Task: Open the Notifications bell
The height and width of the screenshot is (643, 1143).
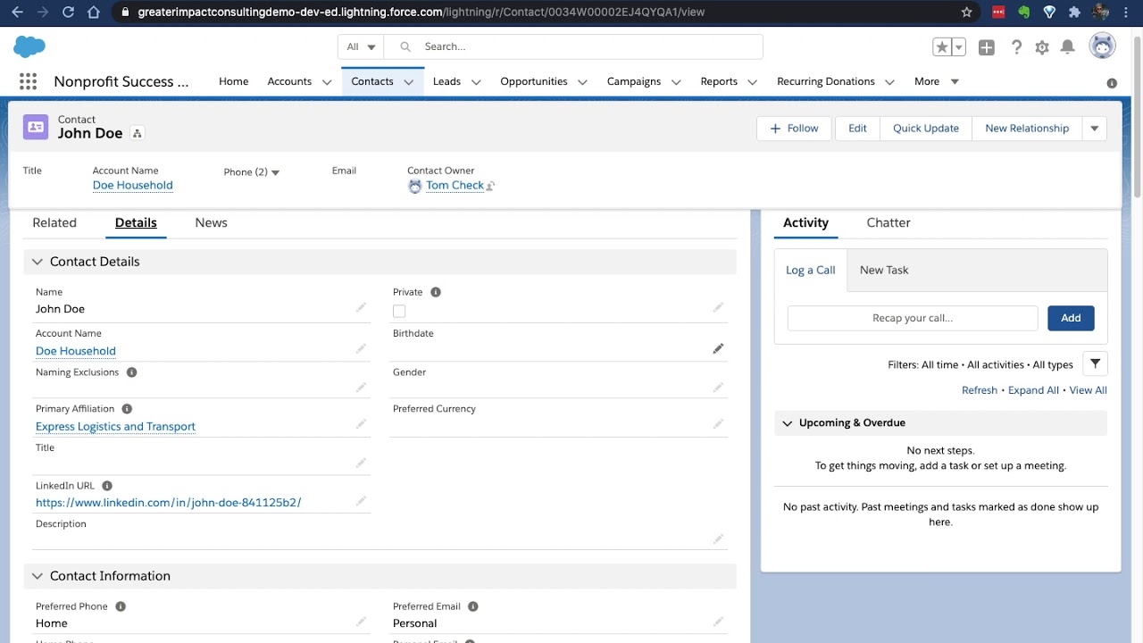Action: [x=1067, y=47]
